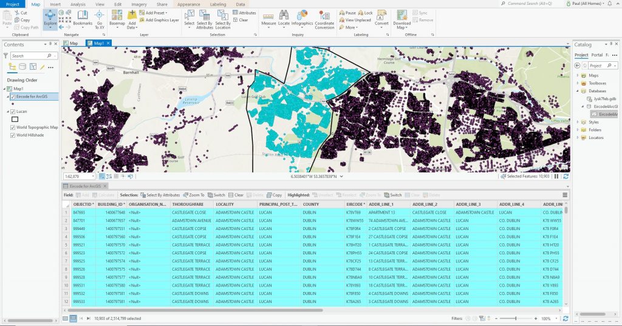This screenshot has width=622, height=326.
Task: Show all records in table
Action: tap(66, 319)
